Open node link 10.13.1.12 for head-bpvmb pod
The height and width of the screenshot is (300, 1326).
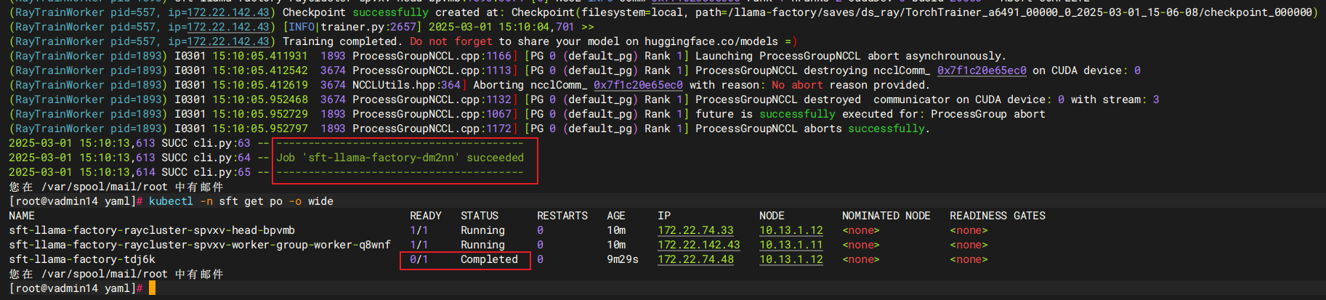point(791,230)
